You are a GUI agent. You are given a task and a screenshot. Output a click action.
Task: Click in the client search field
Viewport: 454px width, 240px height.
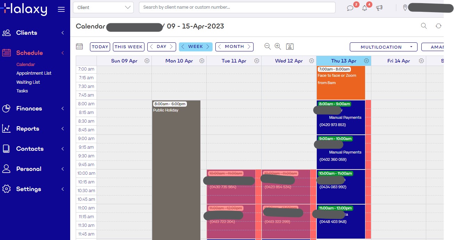pyautogui.click(x=237, y=8)
